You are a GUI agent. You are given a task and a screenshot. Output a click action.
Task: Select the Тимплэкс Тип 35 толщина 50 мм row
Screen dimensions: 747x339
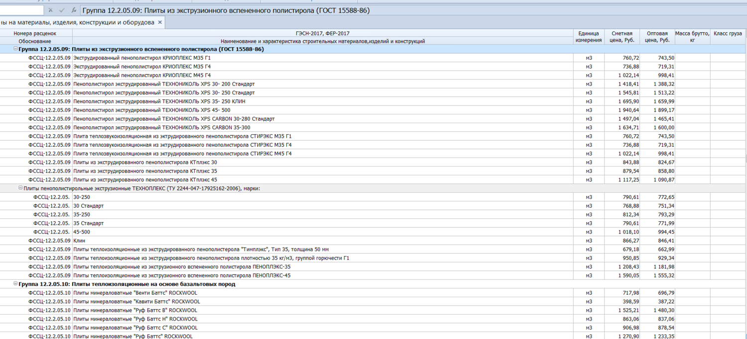point(201,249)
